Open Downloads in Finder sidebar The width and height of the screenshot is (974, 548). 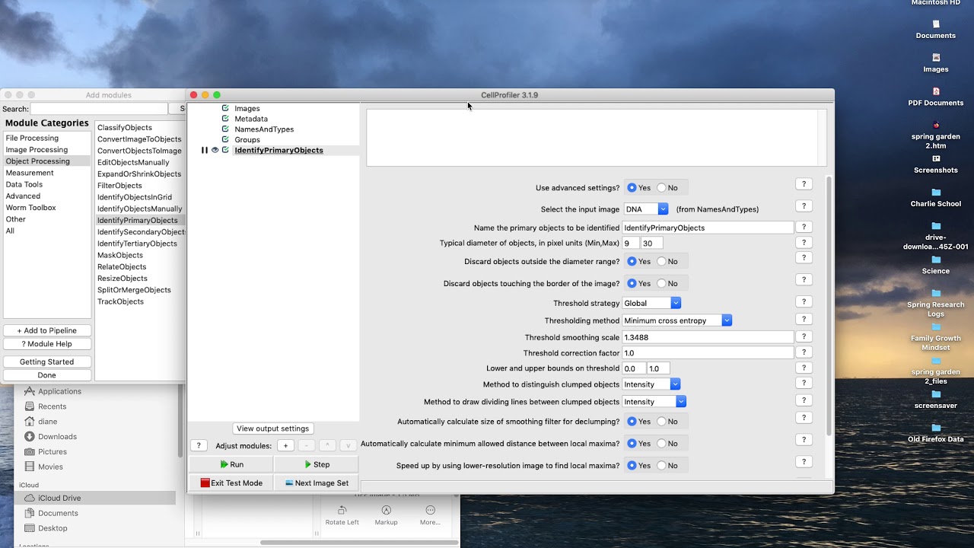click(57, 437)
